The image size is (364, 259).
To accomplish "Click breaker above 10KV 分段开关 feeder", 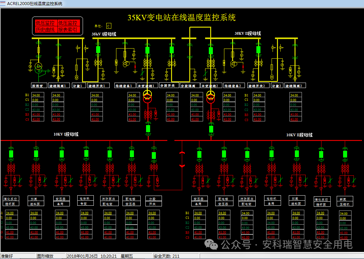I will coord(154,155).
